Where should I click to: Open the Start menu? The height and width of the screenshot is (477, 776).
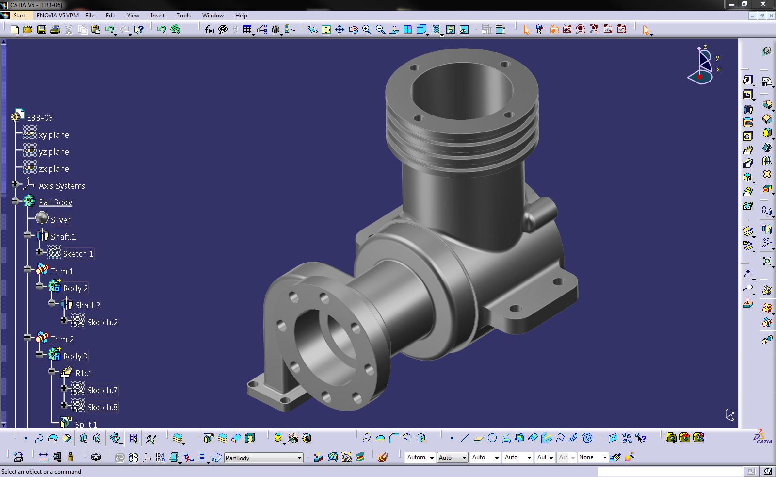tap(19, 16)
